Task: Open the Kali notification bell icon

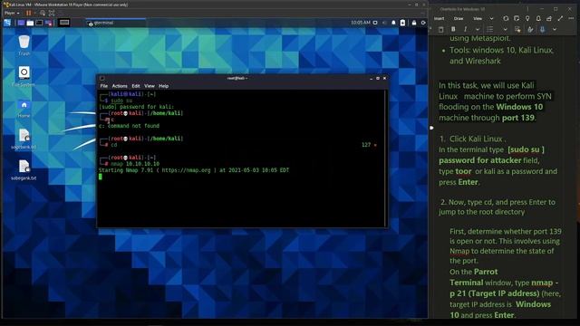Action: tap(393, 23)
